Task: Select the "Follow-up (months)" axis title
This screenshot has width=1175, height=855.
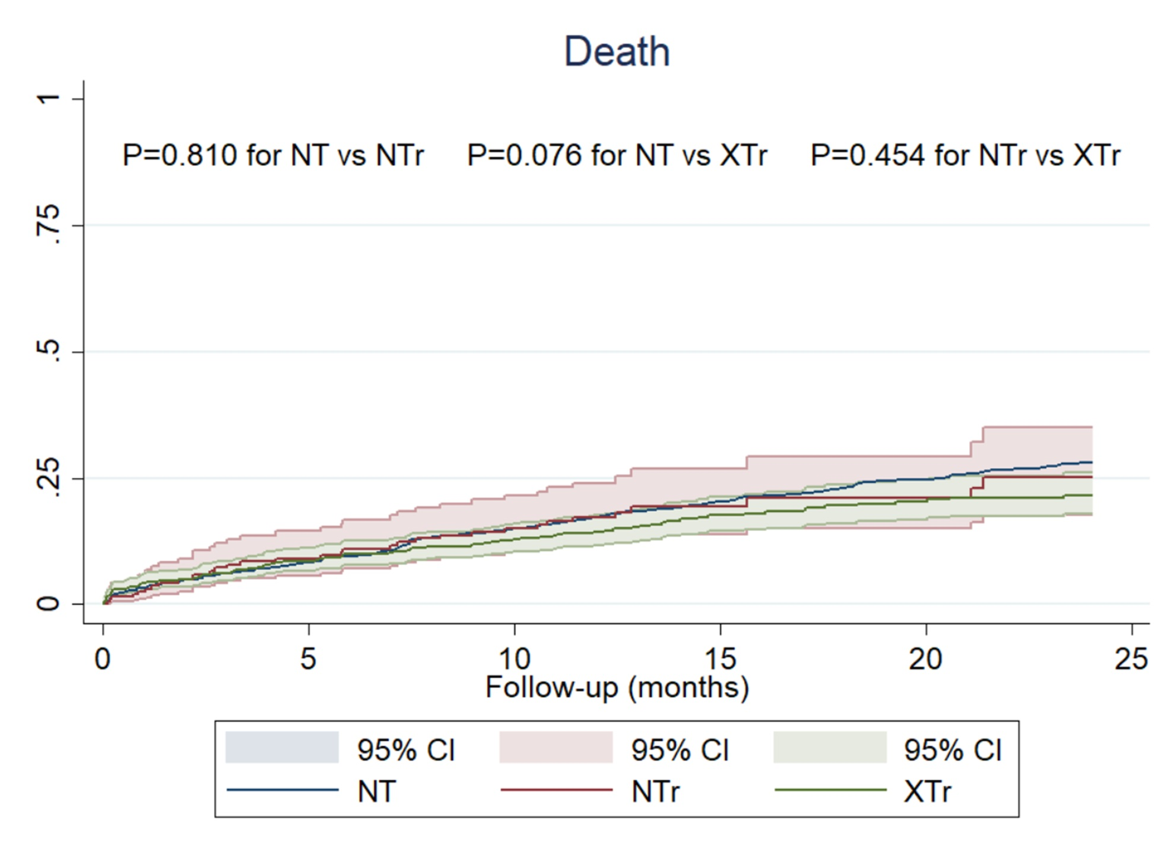Action: point(617,687)
